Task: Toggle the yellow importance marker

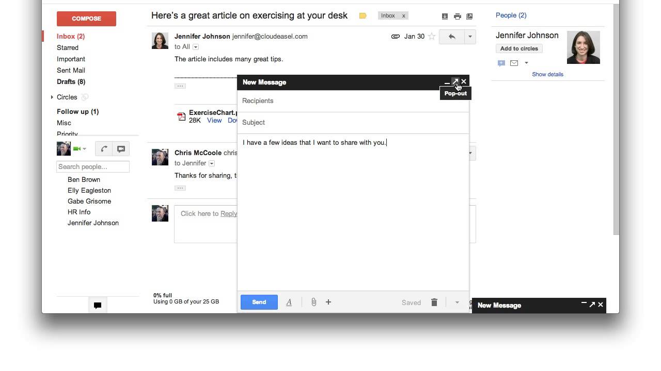Action: pos(363,16)
